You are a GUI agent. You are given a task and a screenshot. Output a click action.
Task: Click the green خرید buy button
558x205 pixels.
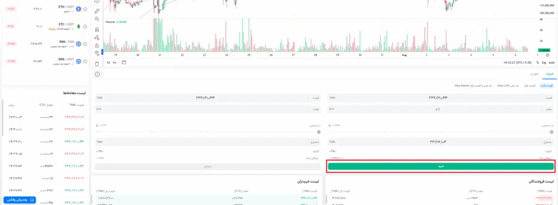(x=440, y=166)
